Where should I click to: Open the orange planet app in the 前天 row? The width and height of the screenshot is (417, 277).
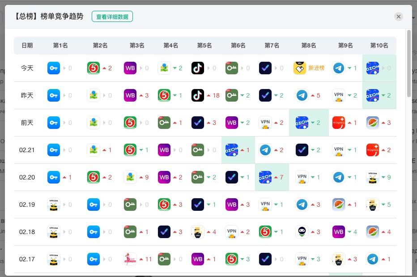(x=373, y=123)
